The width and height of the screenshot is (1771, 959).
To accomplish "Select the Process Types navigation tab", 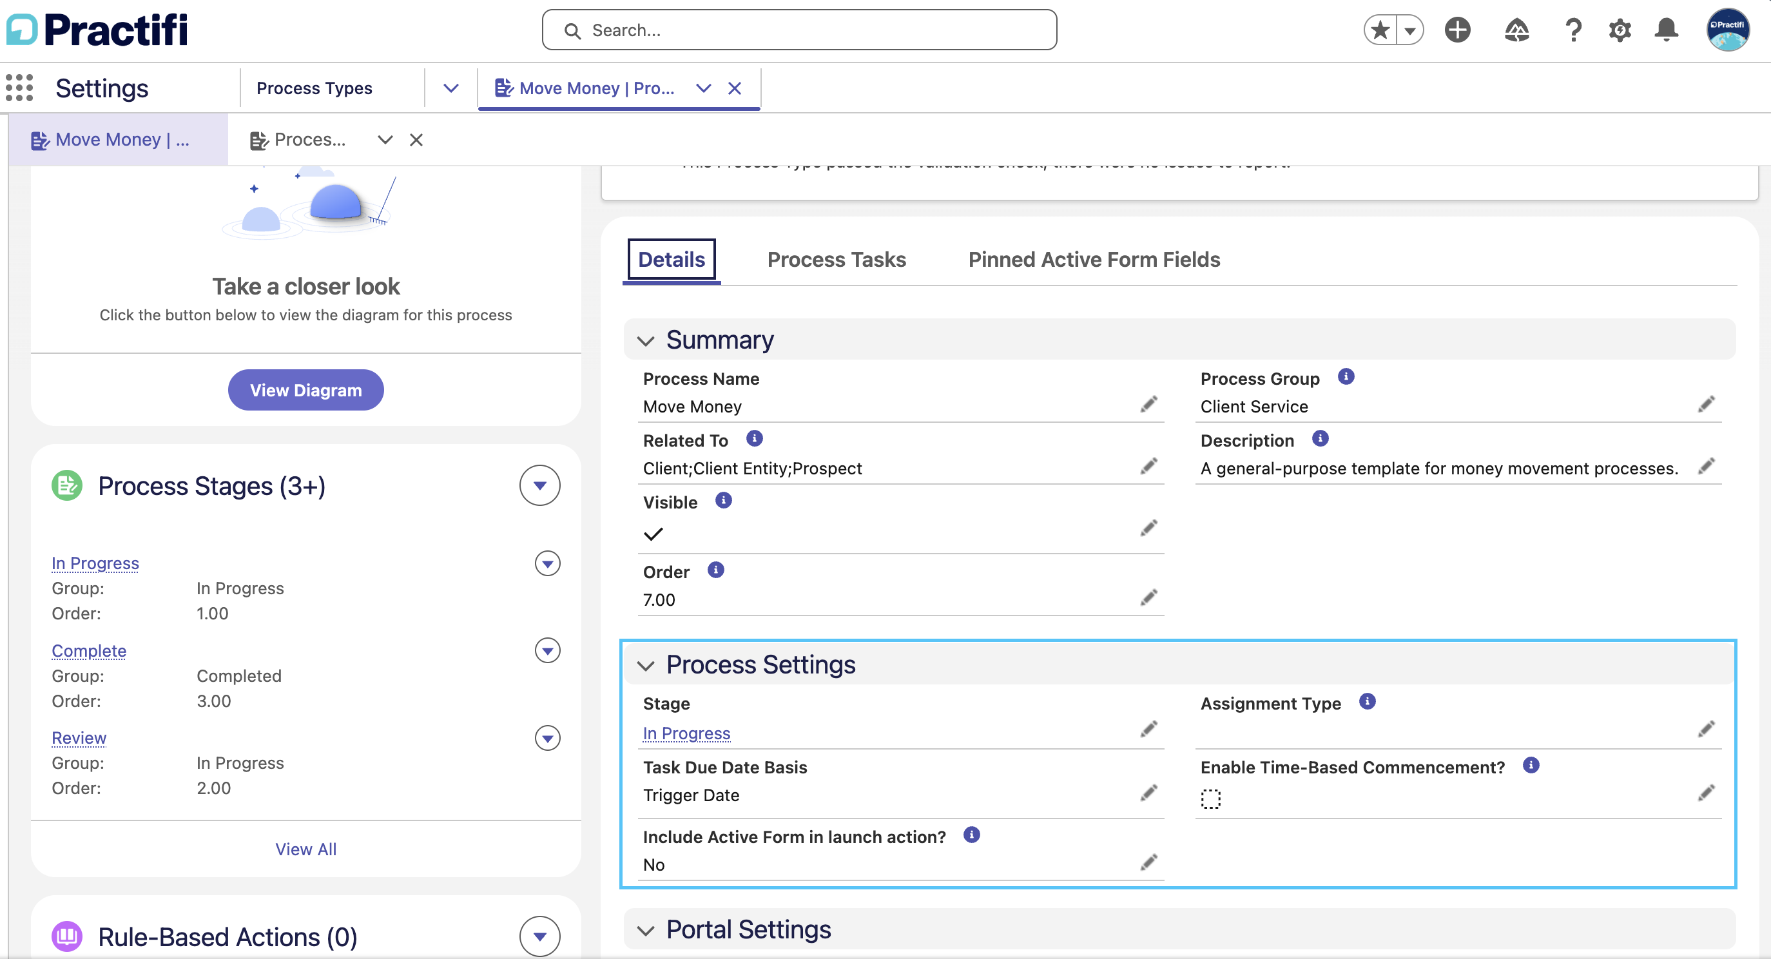I will point(315,88).
